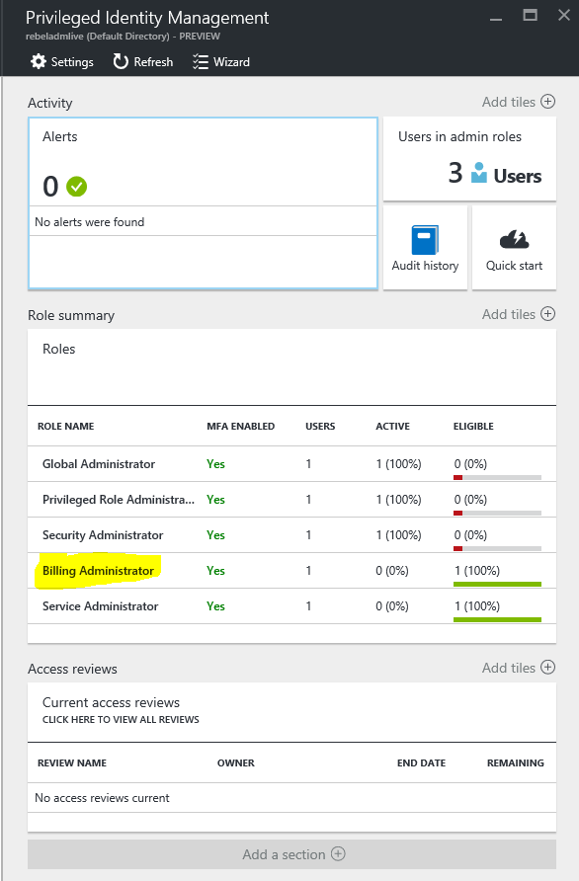Image resolution: width=579 pixels, height=881 pixels.
Task: Click No alerts were found message
Action: coord(89,222)
